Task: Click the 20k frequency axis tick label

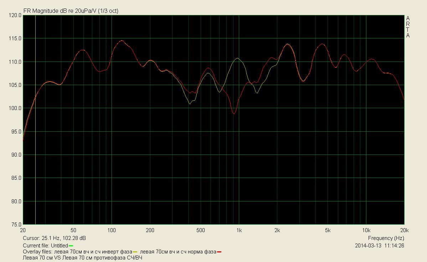Action: click(404, 230)
